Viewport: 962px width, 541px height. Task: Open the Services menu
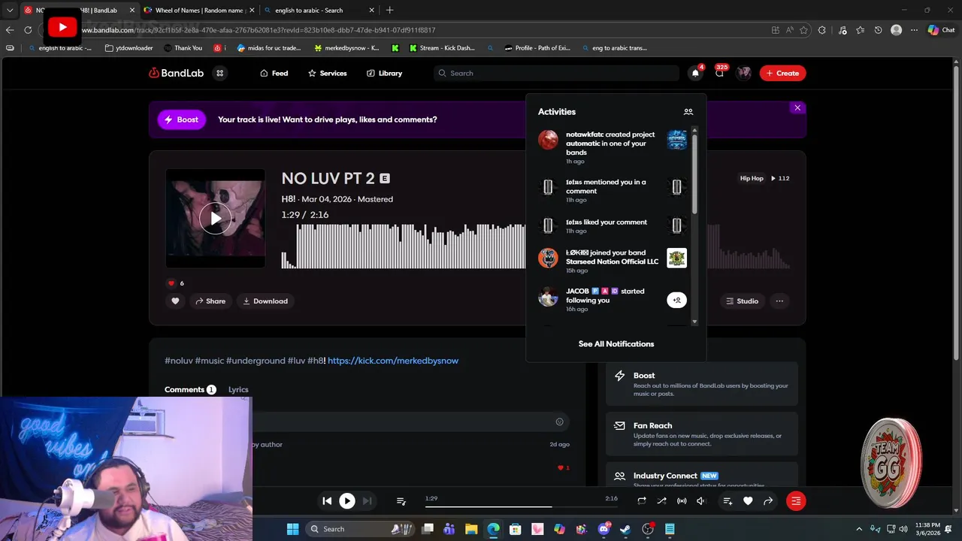(327, 73)
